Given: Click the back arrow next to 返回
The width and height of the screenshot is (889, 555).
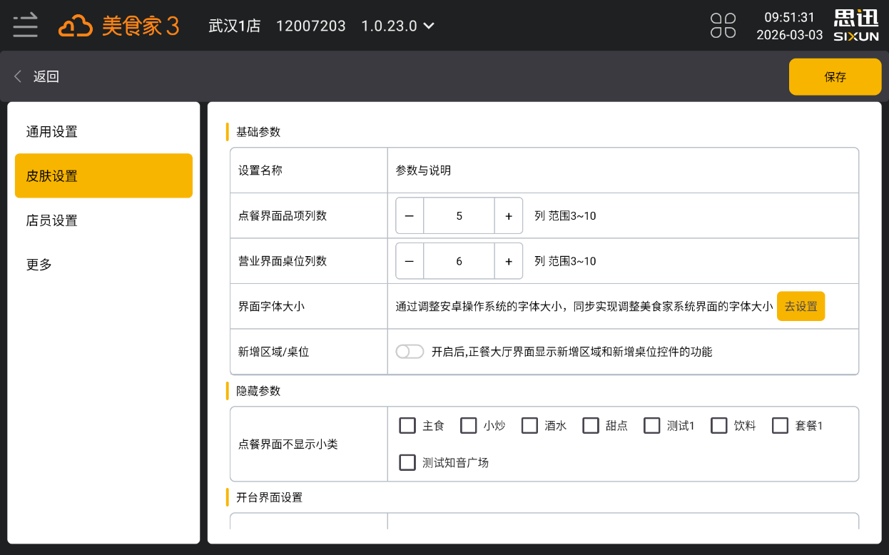Looking at the screenshot, I should pyautogui.click(x=19, y=76).
